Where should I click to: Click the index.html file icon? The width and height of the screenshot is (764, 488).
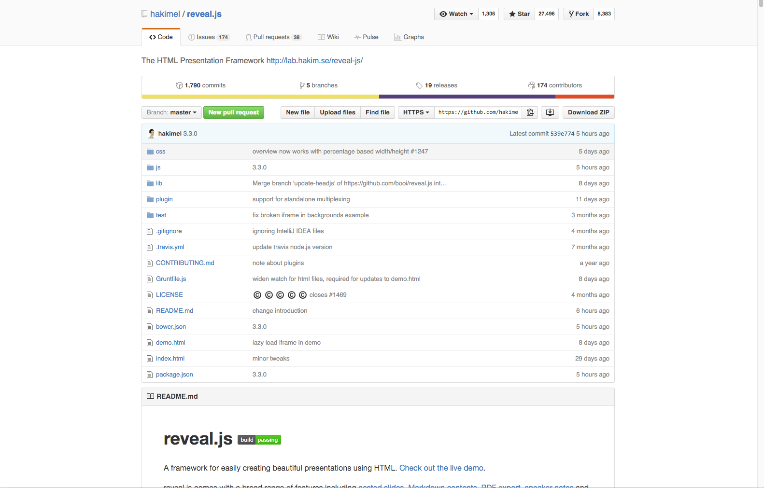click(x=150, y=359)
